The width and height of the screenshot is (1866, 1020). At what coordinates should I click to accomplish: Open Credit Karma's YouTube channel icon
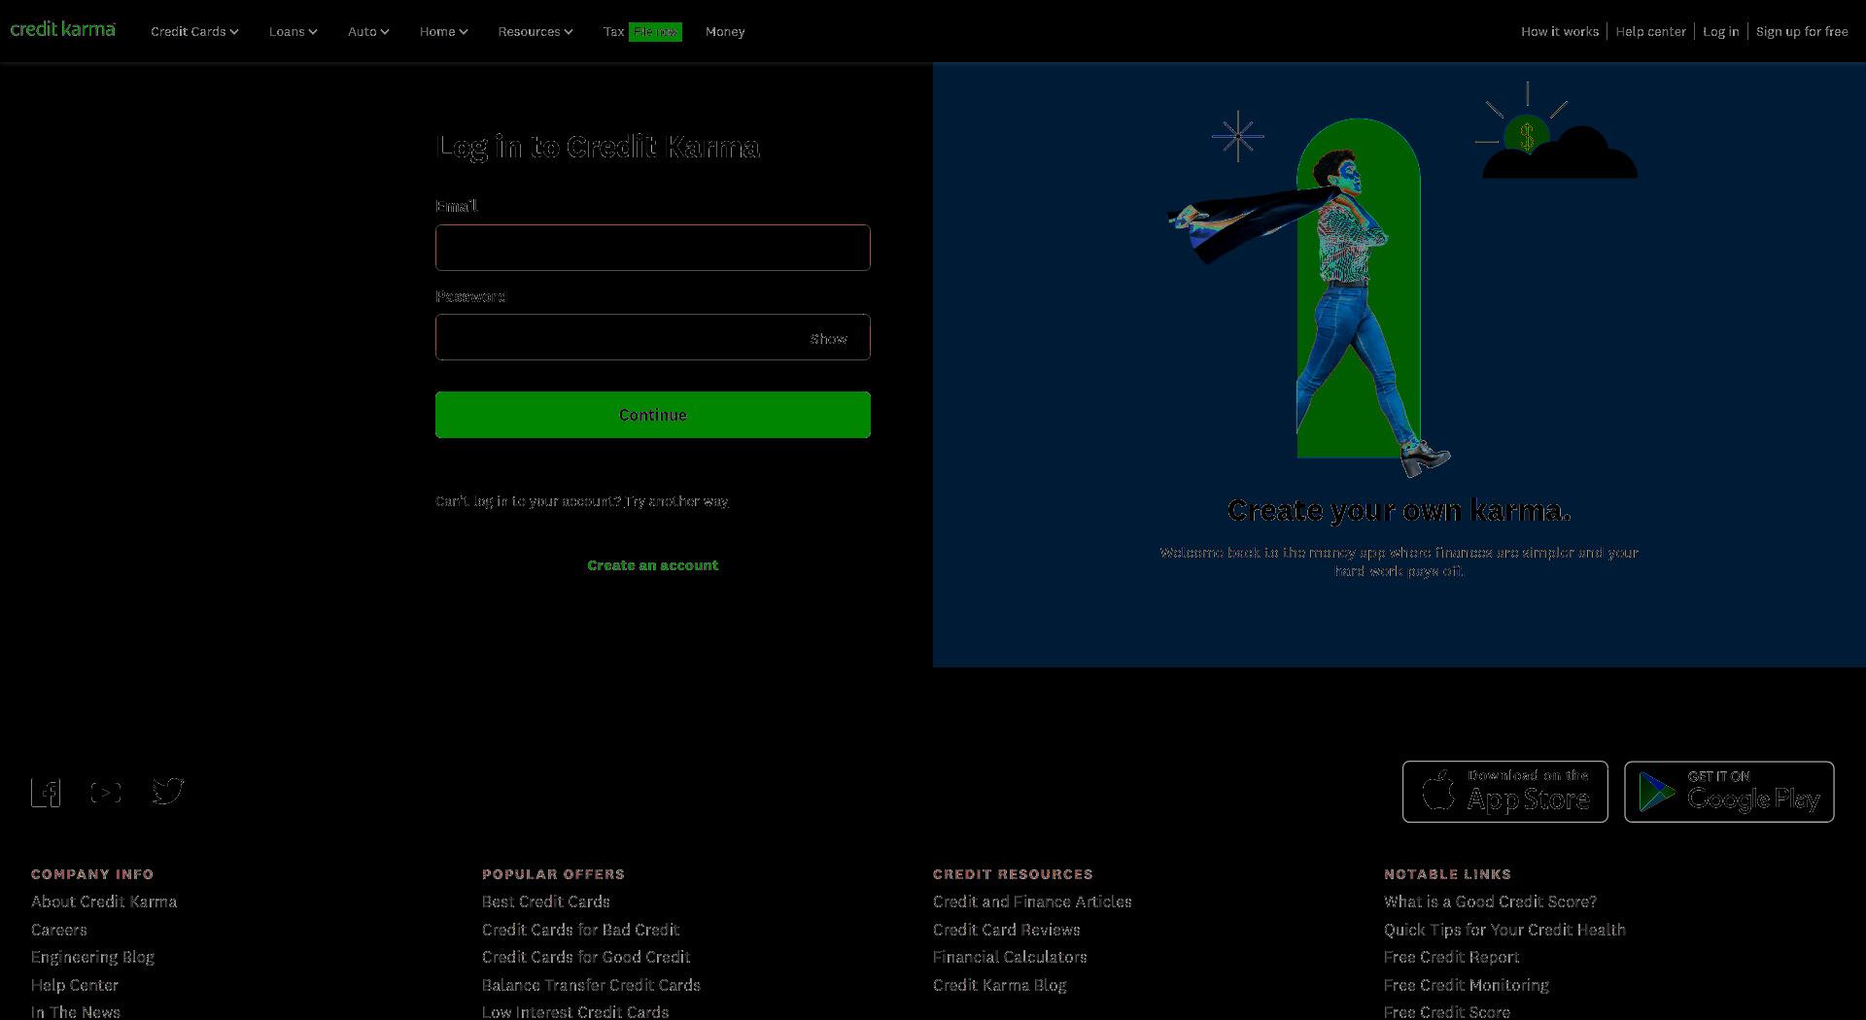(106, 793)
